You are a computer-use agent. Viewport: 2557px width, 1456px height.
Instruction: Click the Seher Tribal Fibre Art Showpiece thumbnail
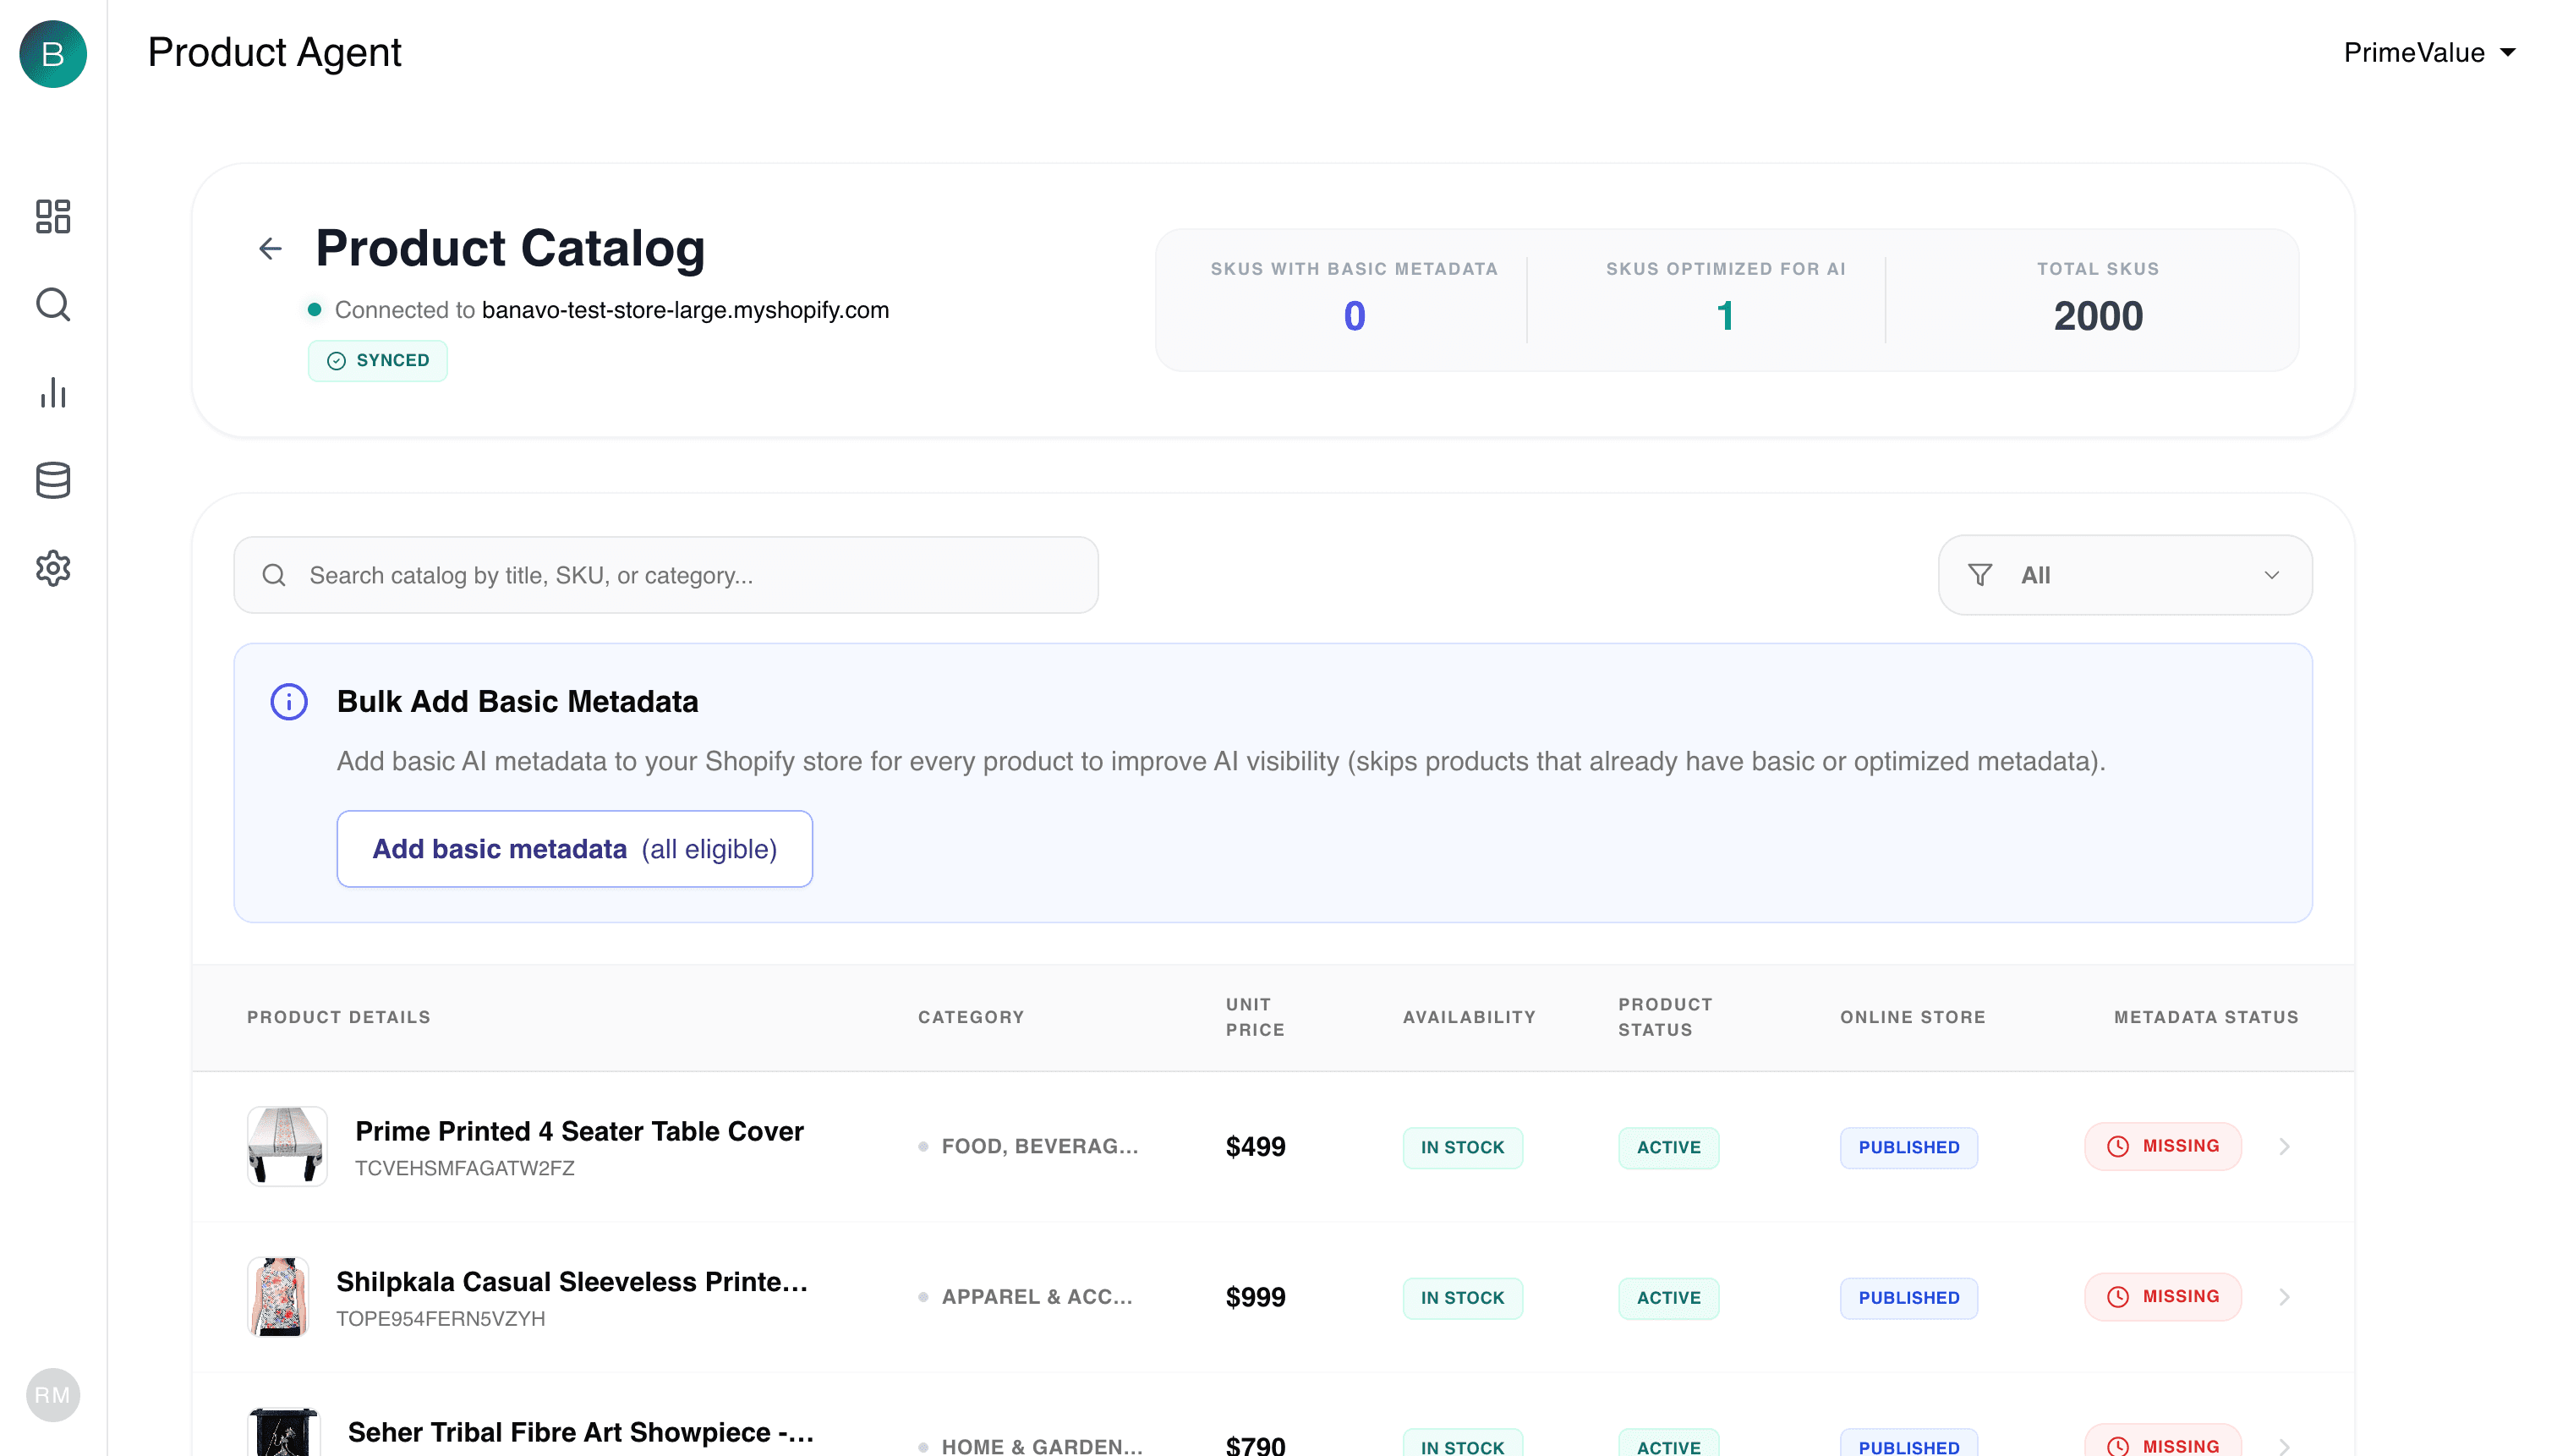point(283,1432)
